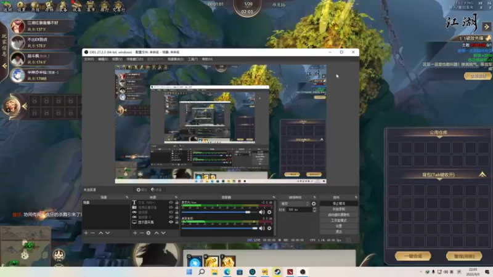The height and width of the screenshot is (277, 493).
Task: Move scene down in OBS scenes panel
Action: (107, 233)
